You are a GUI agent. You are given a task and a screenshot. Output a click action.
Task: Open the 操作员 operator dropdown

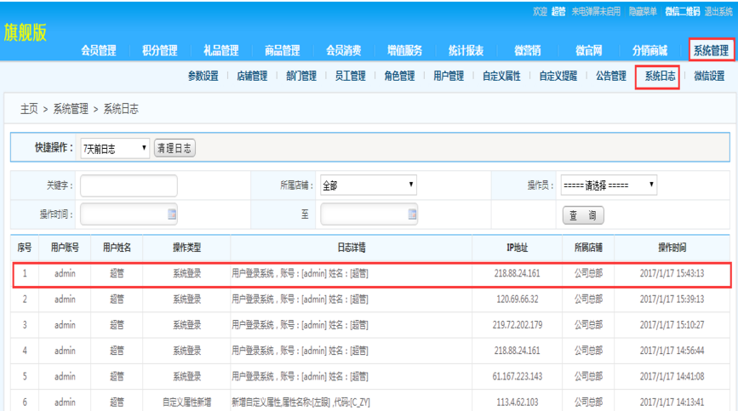[x=609, y=185]
